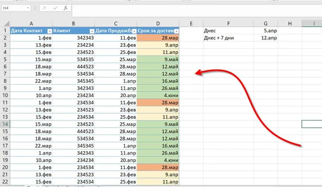The width and height of the screenshot is (322, 187).
Task: Click 22.мар in row 8
Action: point(31,81)
